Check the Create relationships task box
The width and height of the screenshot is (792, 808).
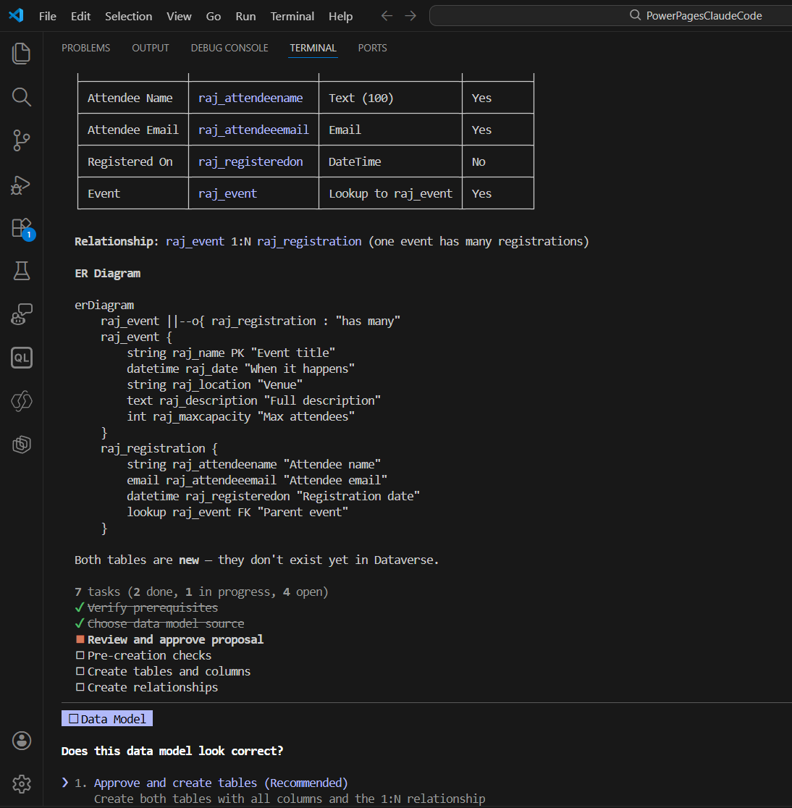click(80, 687)
